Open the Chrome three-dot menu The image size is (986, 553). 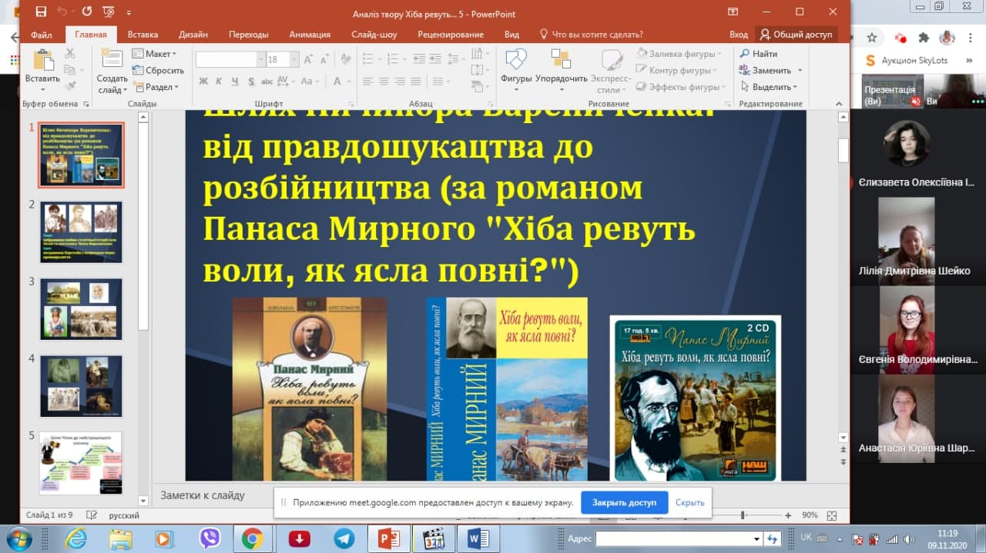tap(971, 37)
